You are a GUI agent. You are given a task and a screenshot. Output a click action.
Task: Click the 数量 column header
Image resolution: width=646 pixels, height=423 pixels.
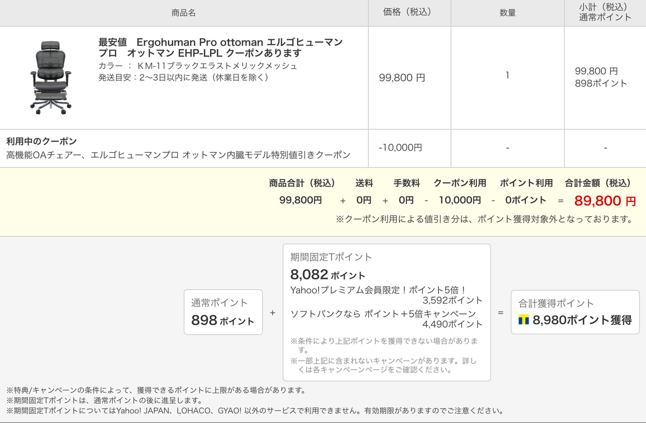pyautogui.click(x=508, y=13)
